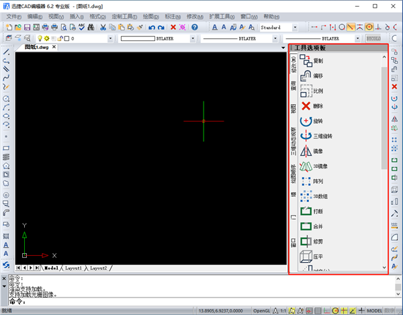The width and height of the screenshot is (403, 315).
Task: Toggle the highlighted center snap circle button
Action: pyautogui.click(x=369, y=27)
